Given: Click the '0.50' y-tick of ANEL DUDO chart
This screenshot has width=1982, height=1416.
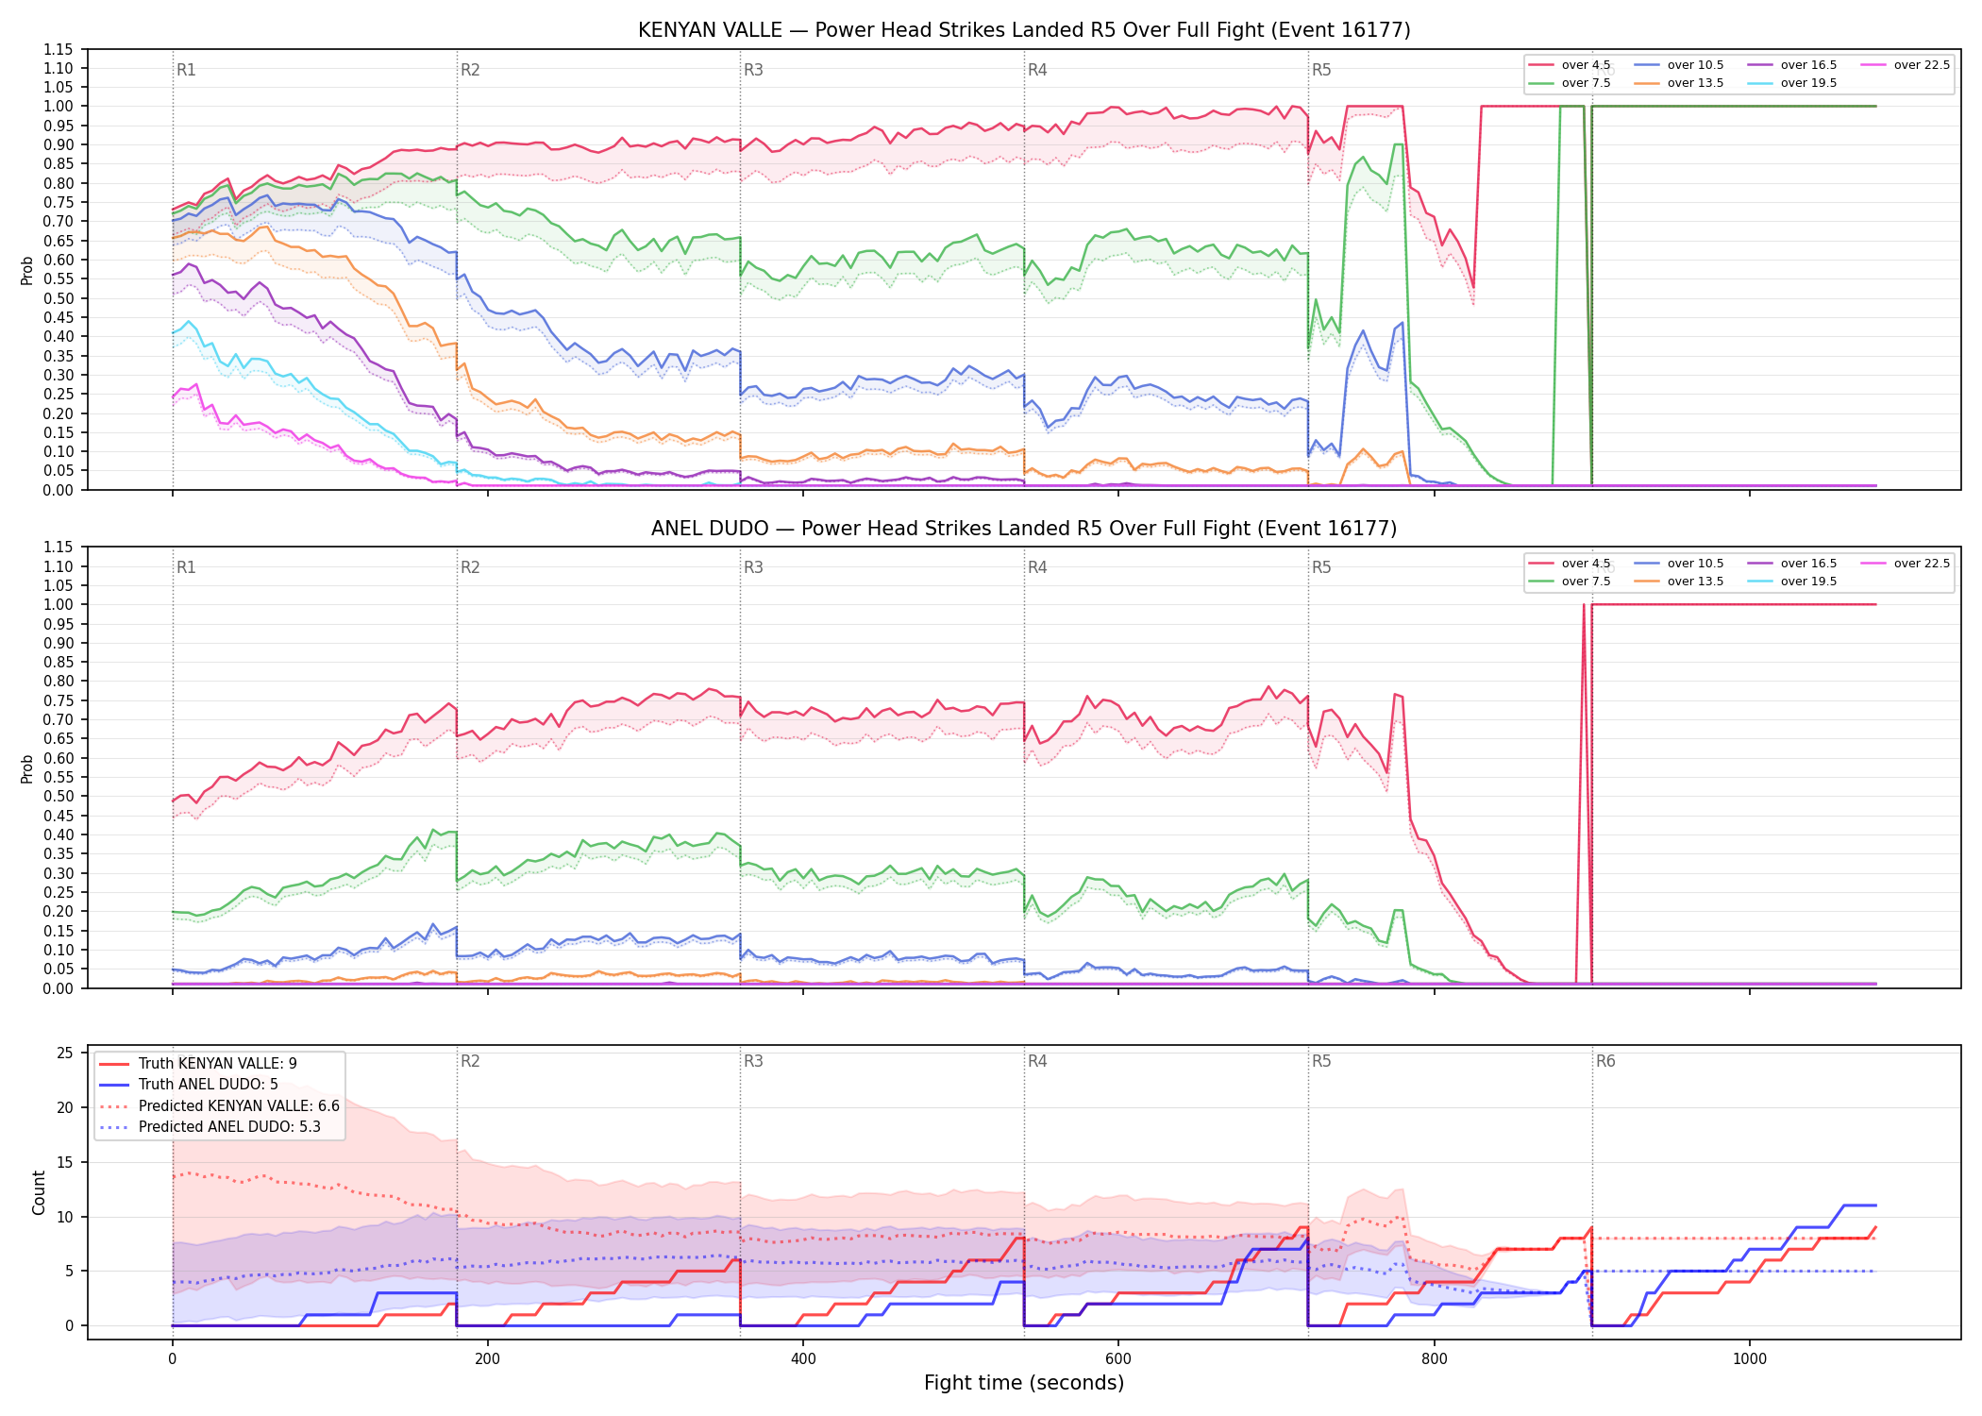Looking at the screenshot, I should 58,797.
